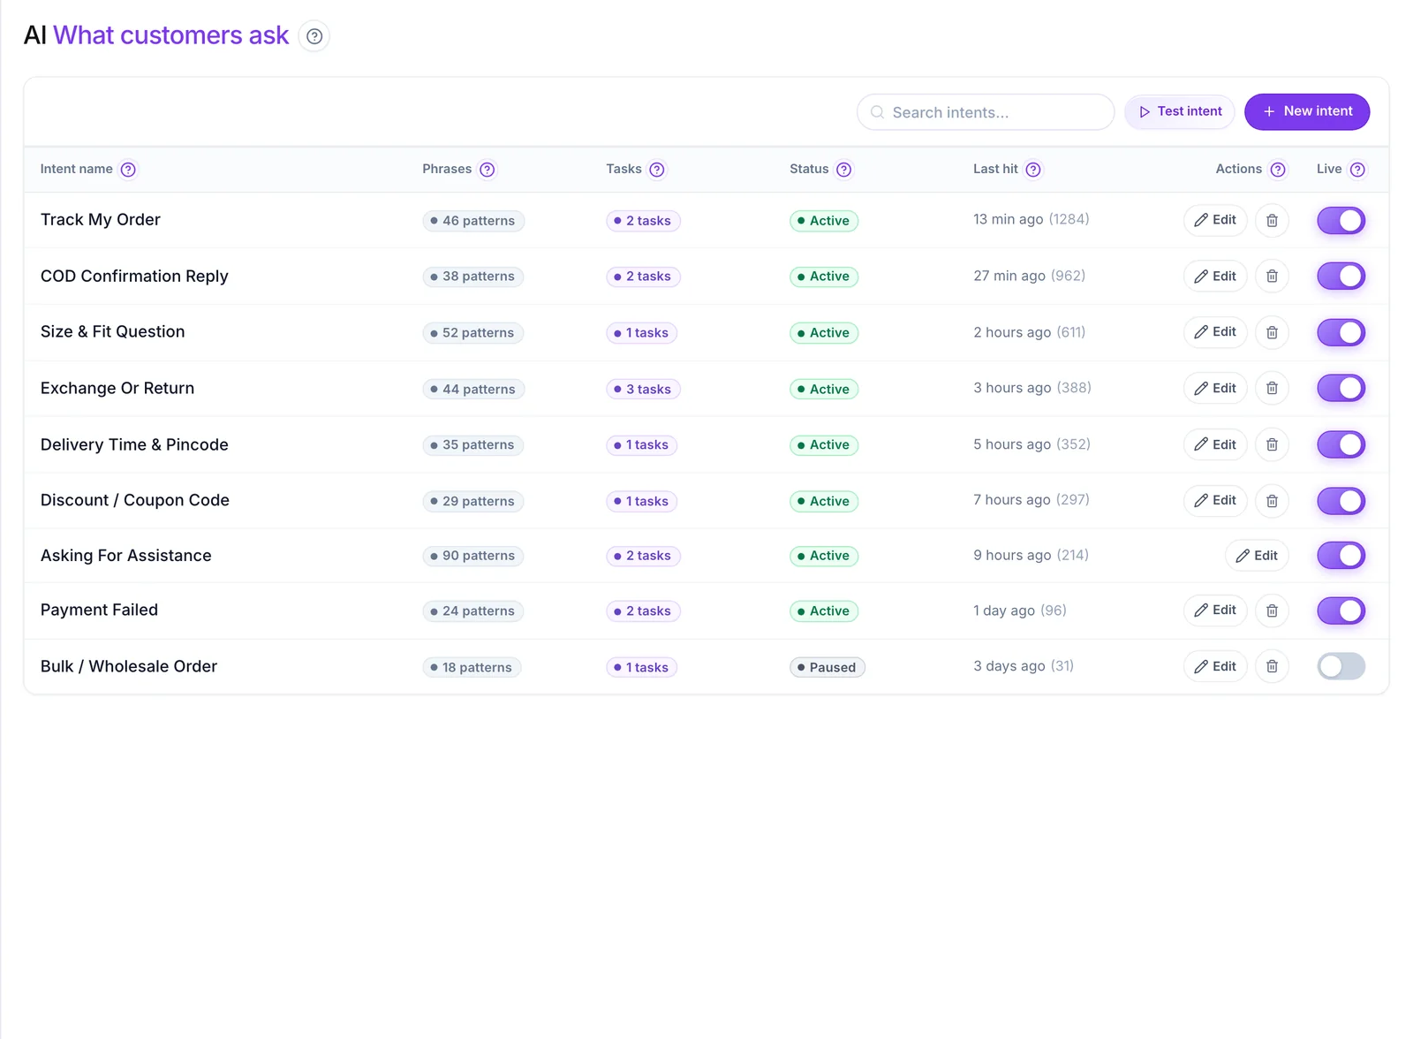
Task: Click the Last hit help icon
Action: pyautogui.click(x=1033, y=170)
